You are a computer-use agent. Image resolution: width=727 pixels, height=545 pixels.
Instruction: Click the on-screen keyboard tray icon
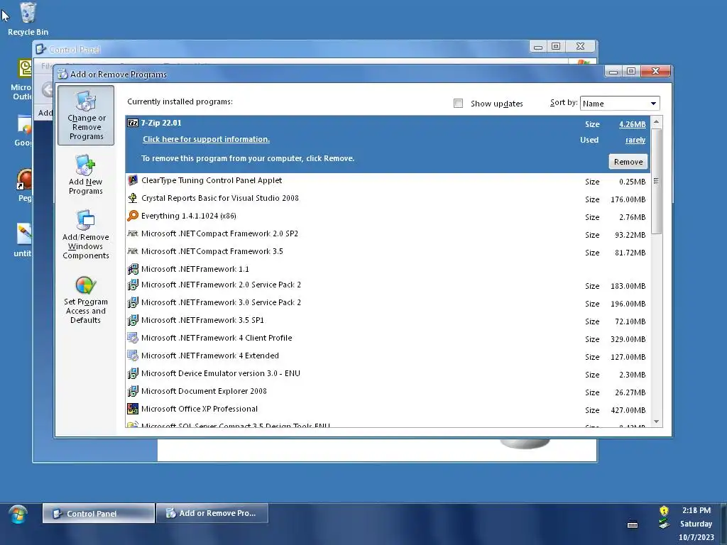633,524
